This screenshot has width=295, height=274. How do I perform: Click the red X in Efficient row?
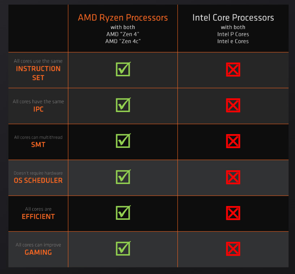click(233, 213)
